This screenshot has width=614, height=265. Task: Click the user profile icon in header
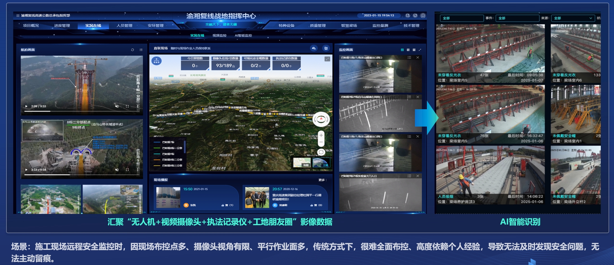[423, 15]
